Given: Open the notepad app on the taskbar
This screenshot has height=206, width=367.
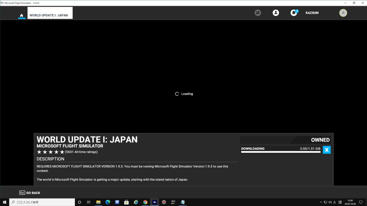Looking at the screenshot, I should (x=183, y=202).
